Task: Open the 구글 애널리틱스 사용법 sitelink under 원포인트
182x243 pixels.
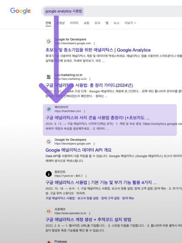Action: [x=60, y=198]
